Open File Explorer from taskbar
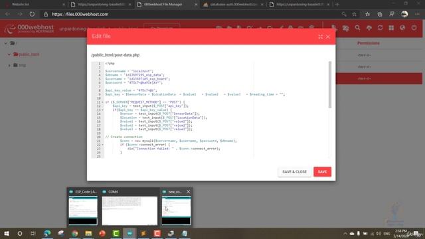Viewport: 425px width, 239px height. click(88, 233)
